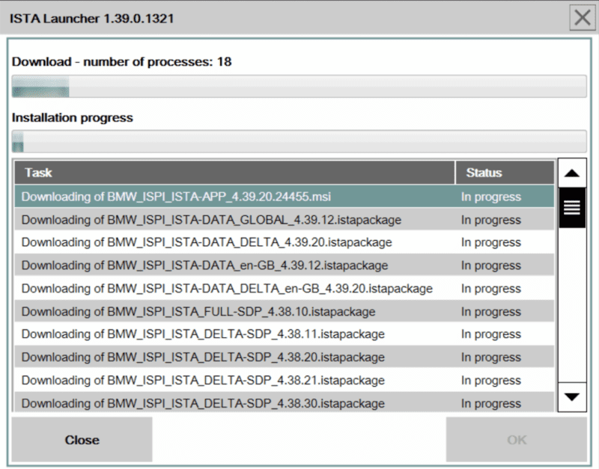This screenshot has height=469, width=599.
Task: Close the ISTA Launcher window with the X icon
Action: [583, 17]
